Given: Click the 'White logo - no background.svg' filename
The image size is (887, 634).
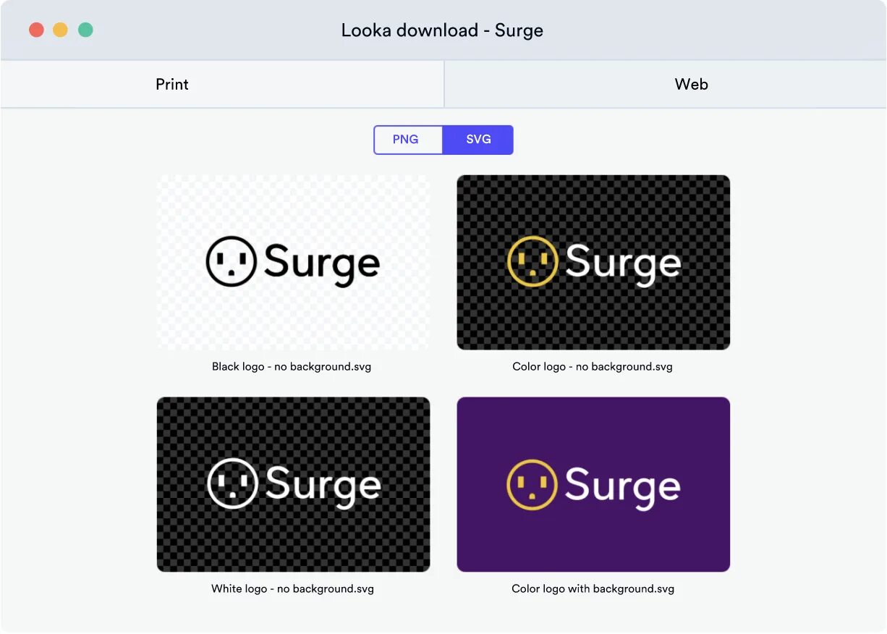Looking at the screenshot, I should click(x=292, y=589).
